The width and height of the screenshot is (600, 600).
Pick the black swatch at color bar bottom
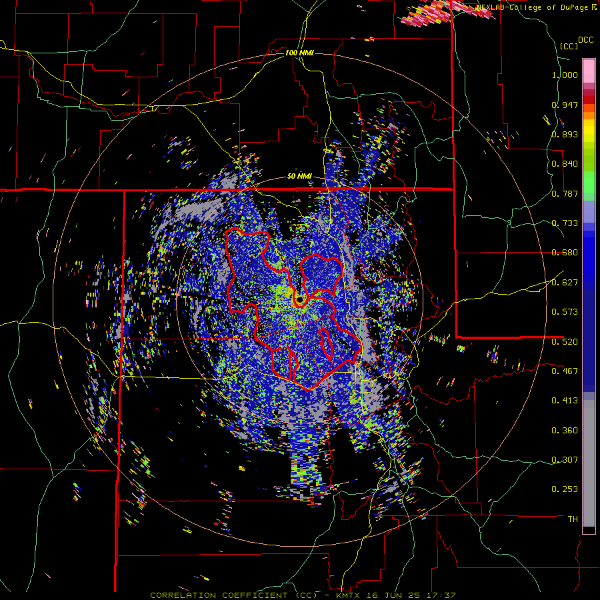click(589, 530)
